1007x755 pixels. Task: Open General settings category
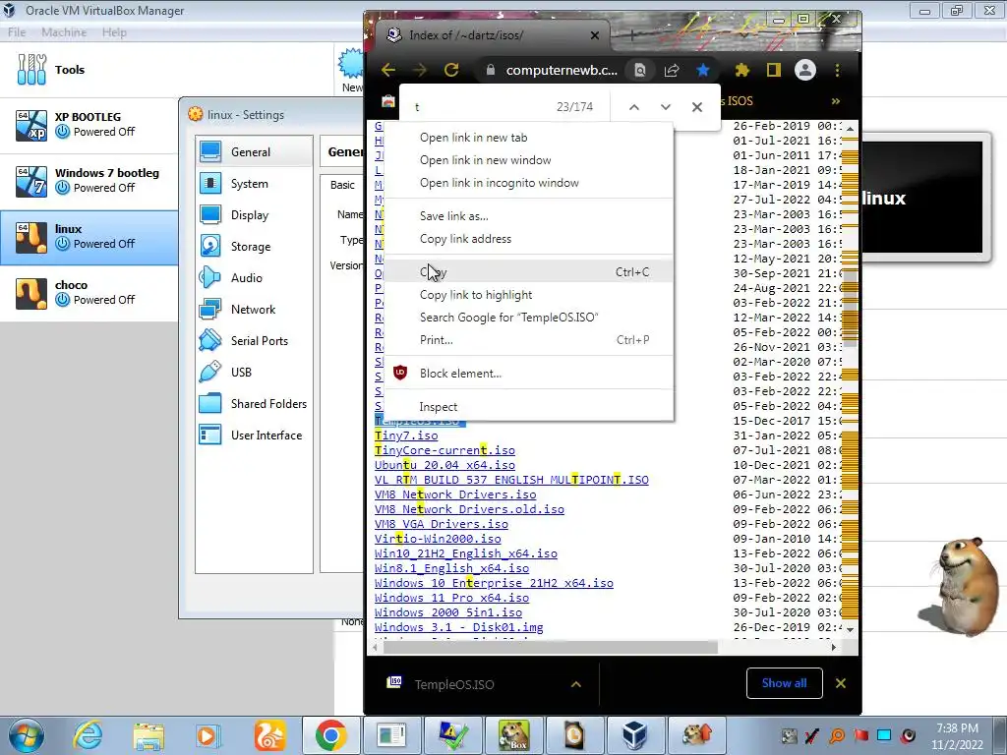coord(255,152)
